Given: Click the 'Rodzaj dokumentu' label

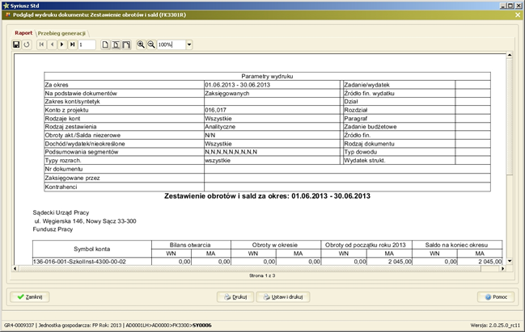Looking at the screenshot, I should coord(369,144).
